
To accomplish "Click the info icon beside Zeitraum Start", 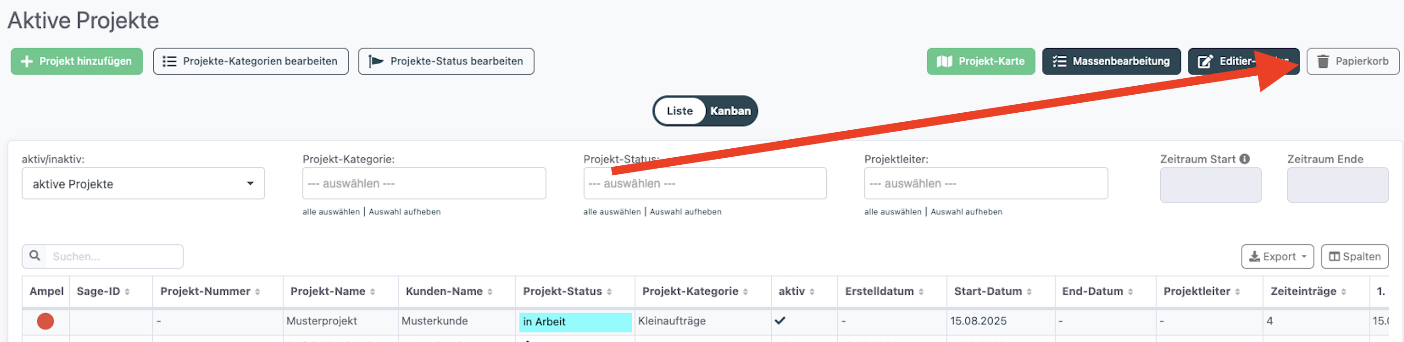I will [x=1244, y=159].
